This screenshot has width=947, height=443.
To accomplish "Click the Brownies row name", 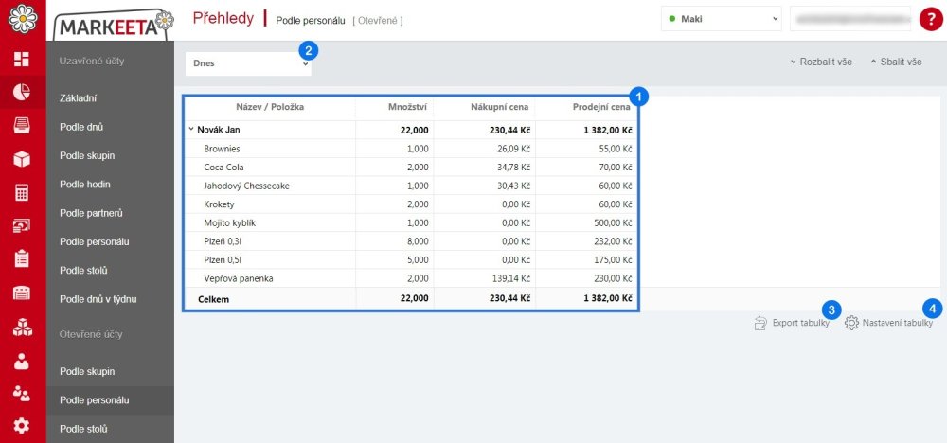I will pos(222,149).
